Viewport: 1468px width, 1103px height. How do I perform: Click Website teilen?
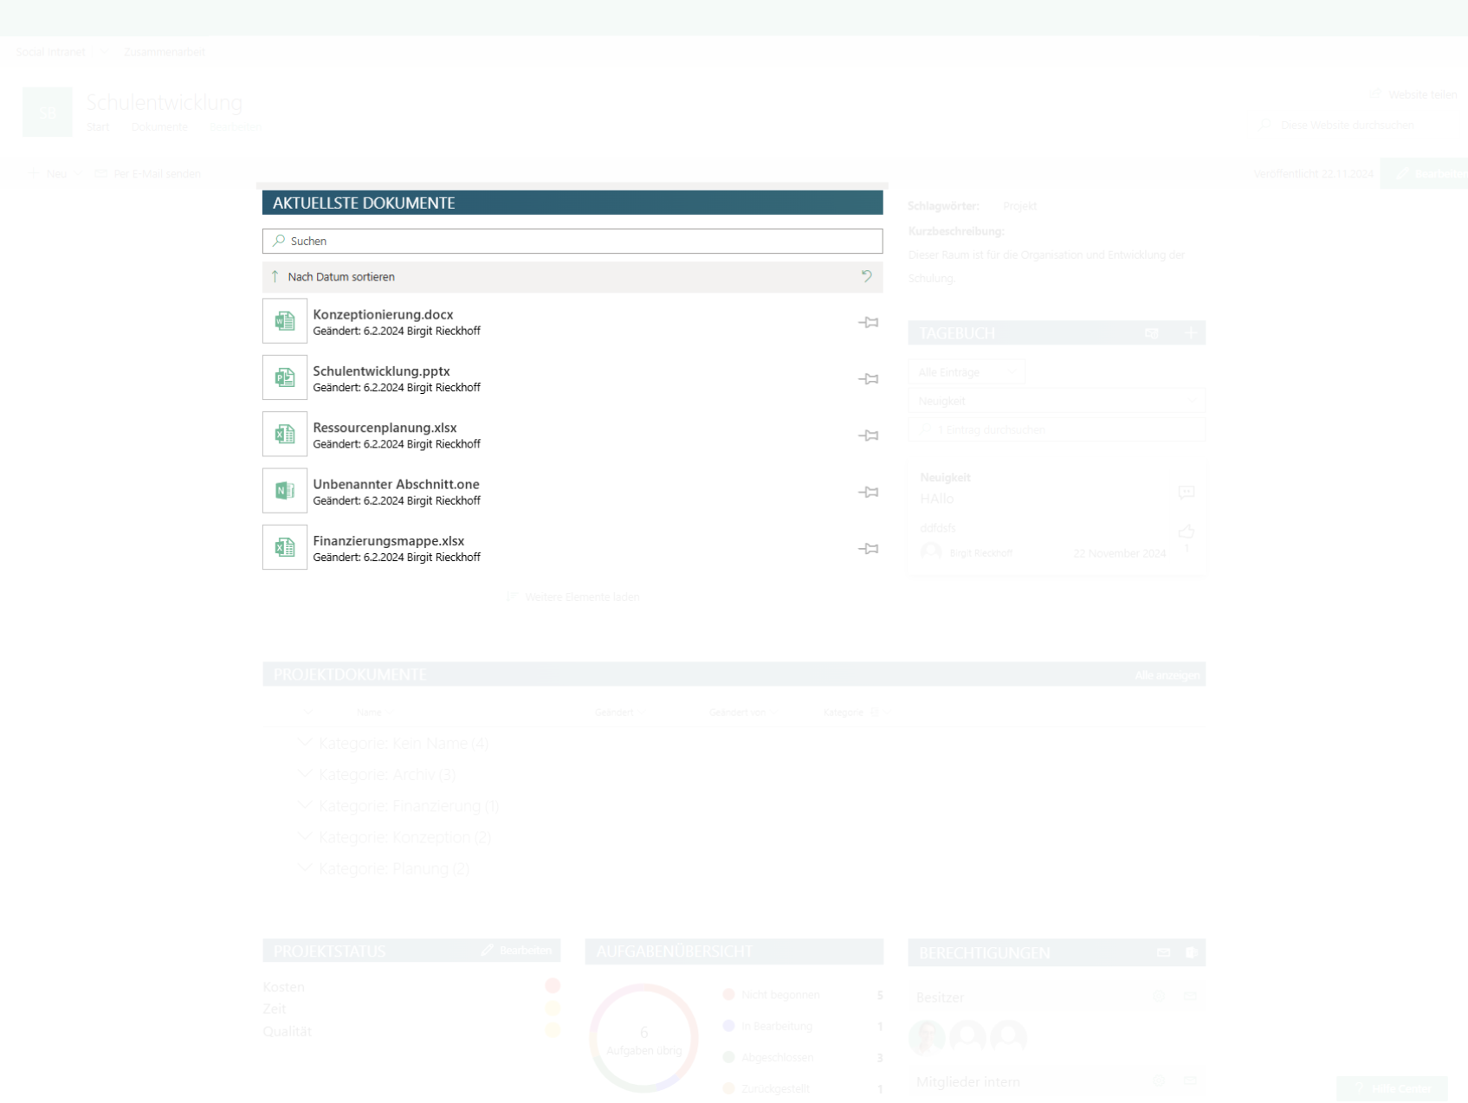(x=1413, y=94)
